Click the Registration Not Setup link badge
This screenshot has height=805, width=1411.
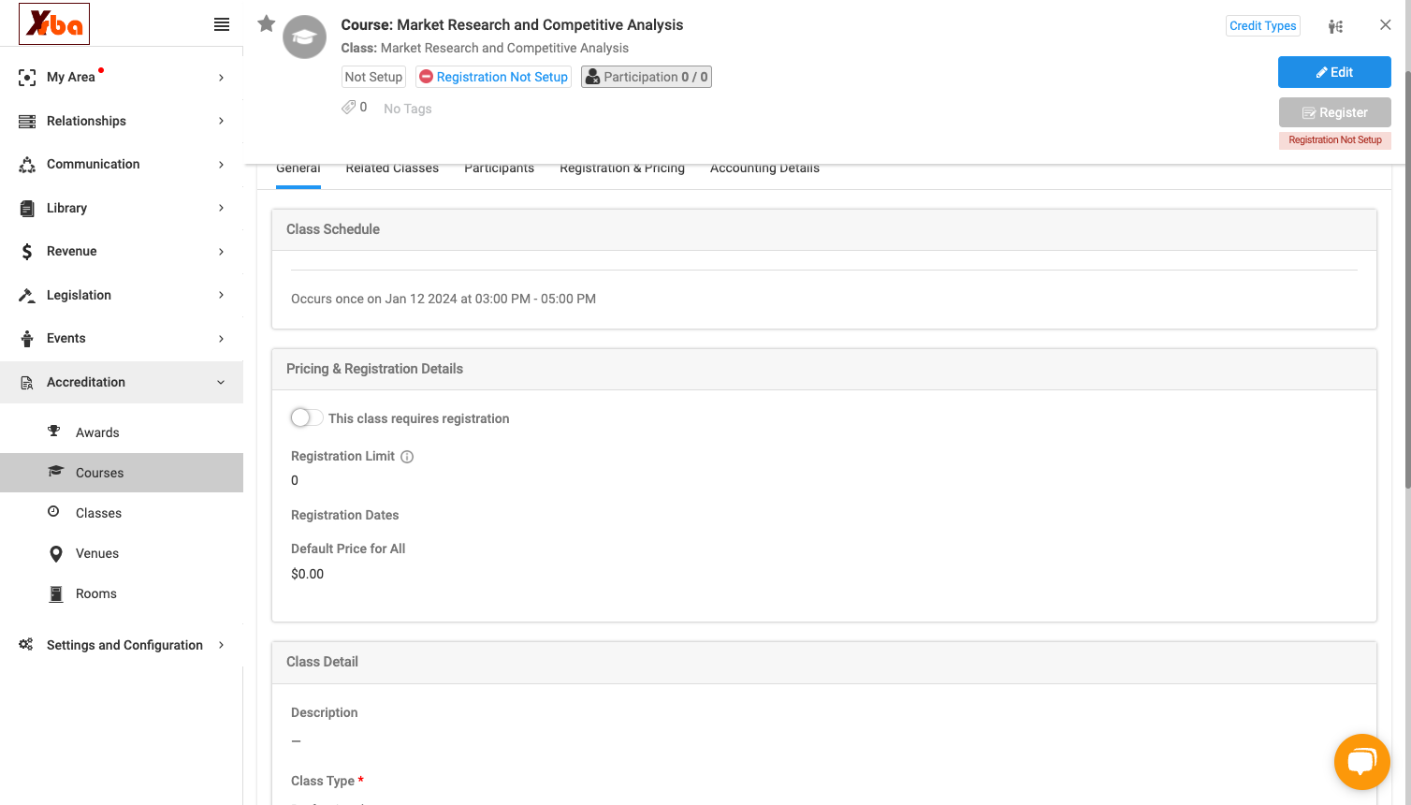[493, 77]
